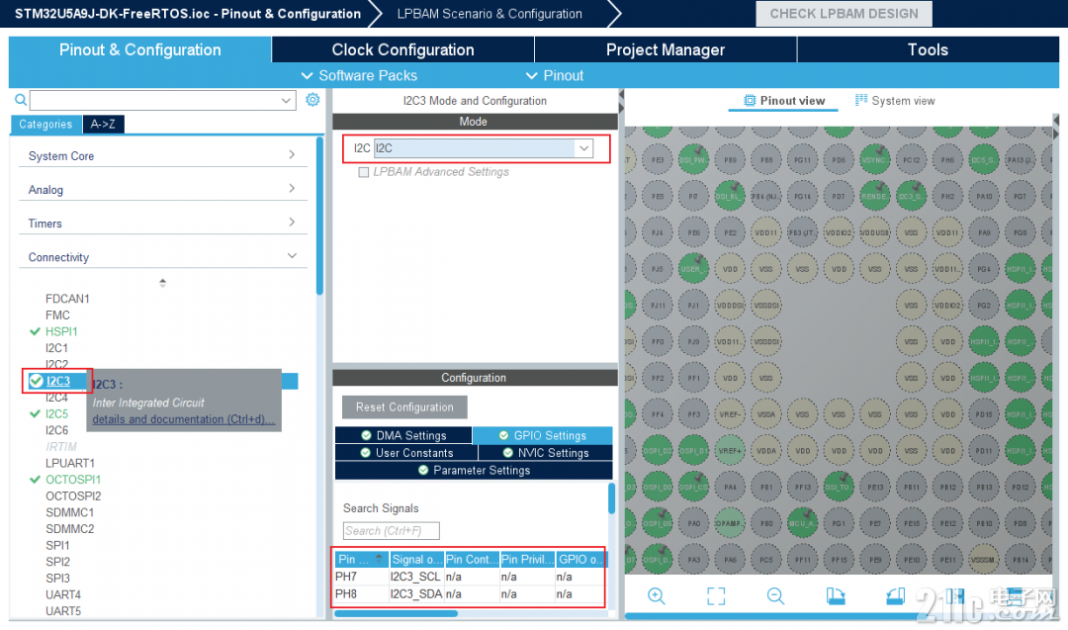
Task: Open details and documentation link in tooltip
Action: pos(183,419)
